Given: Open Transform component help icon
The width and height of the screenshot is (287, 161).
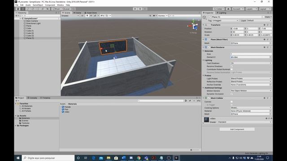Looking at the screenshot, I should coord(264,25).
